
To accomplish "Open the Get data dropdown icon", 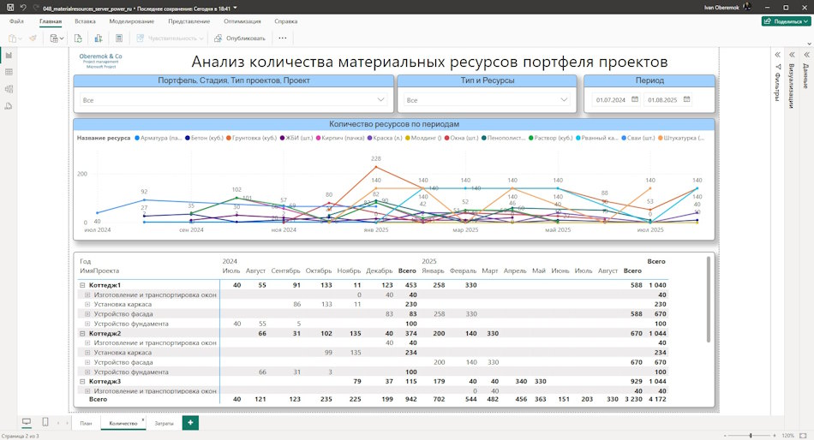I will (x=56, y=38).
